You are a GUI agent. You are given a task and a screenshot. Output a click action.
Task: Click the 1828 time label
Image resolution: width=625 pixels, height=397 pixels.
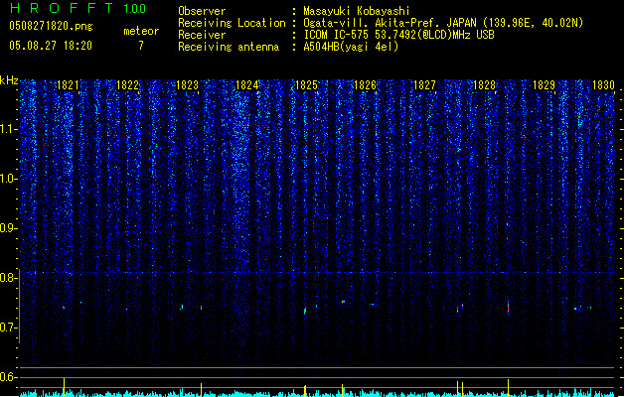pyautogui.click(x=484, y=85)
